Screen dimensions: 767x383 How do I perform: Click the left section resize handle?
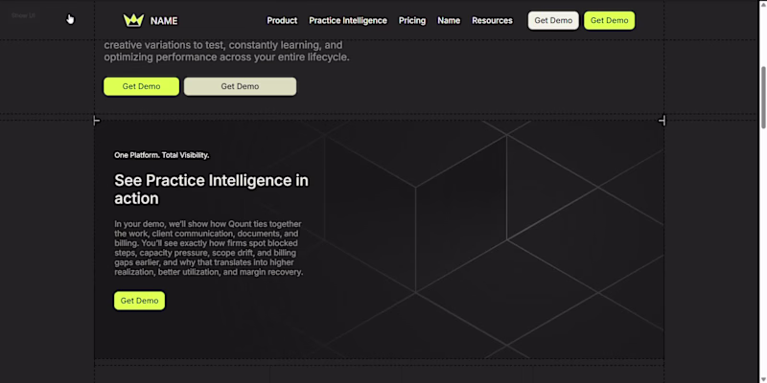click(97, 121)
